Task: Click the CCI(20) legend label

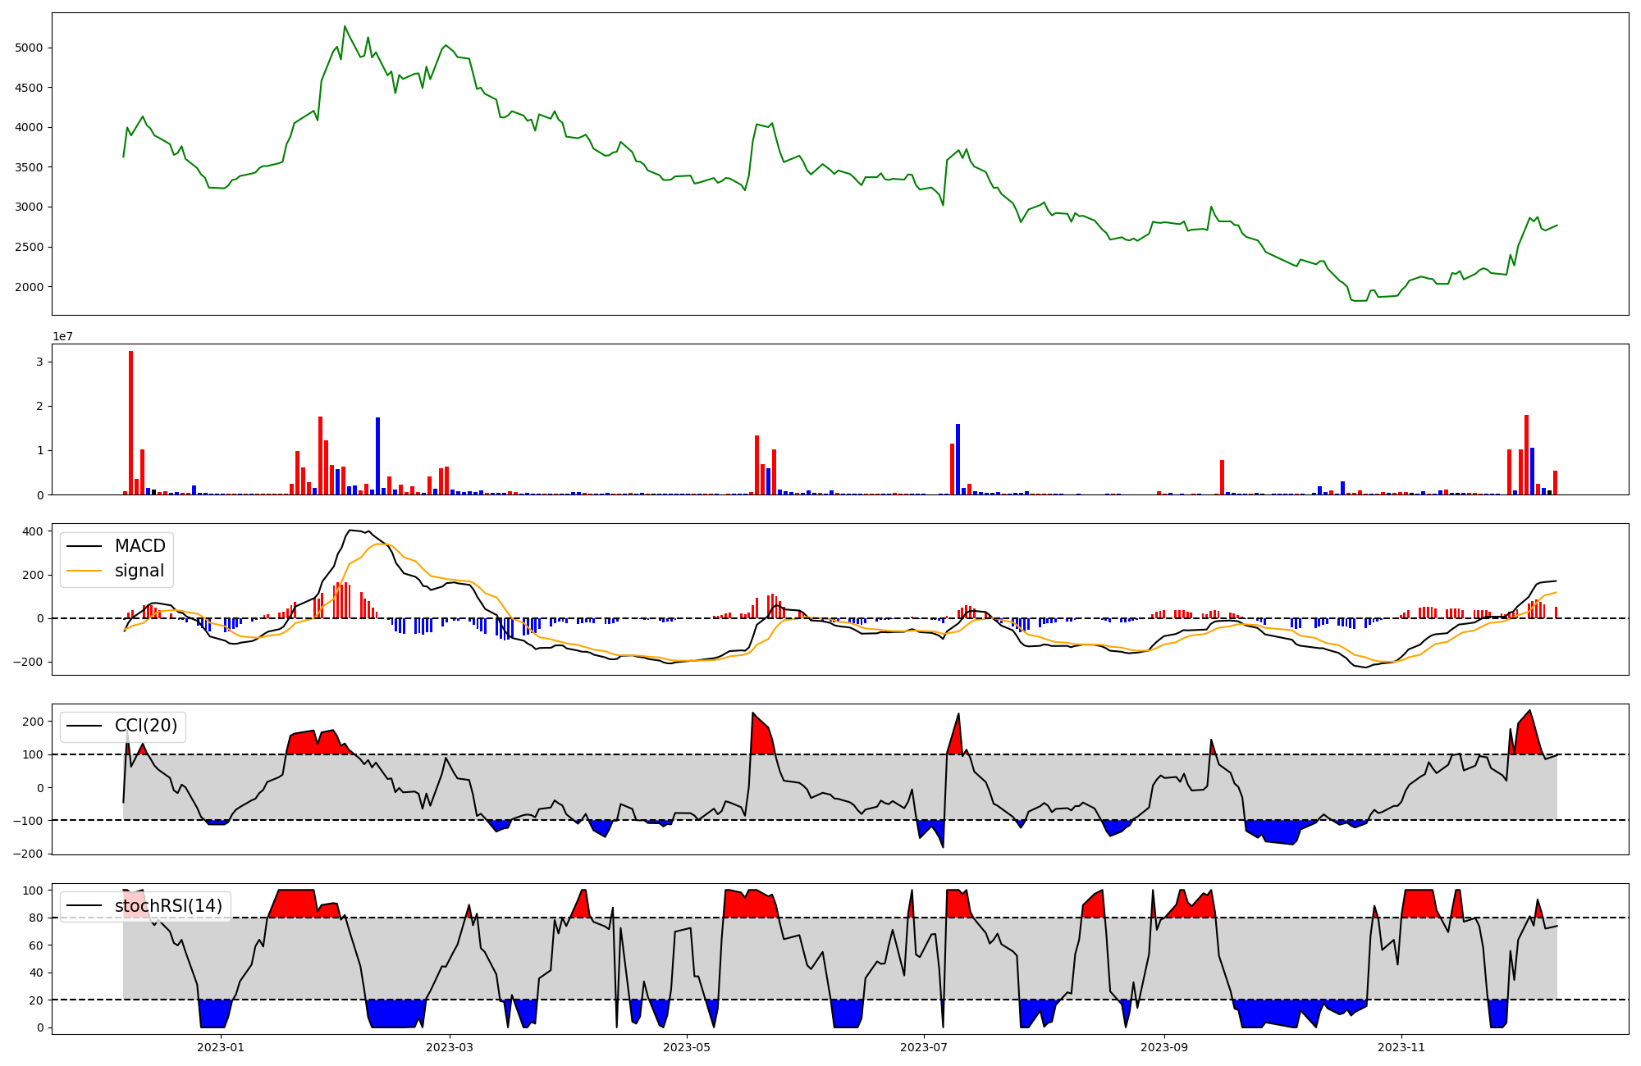Action: 146,726
